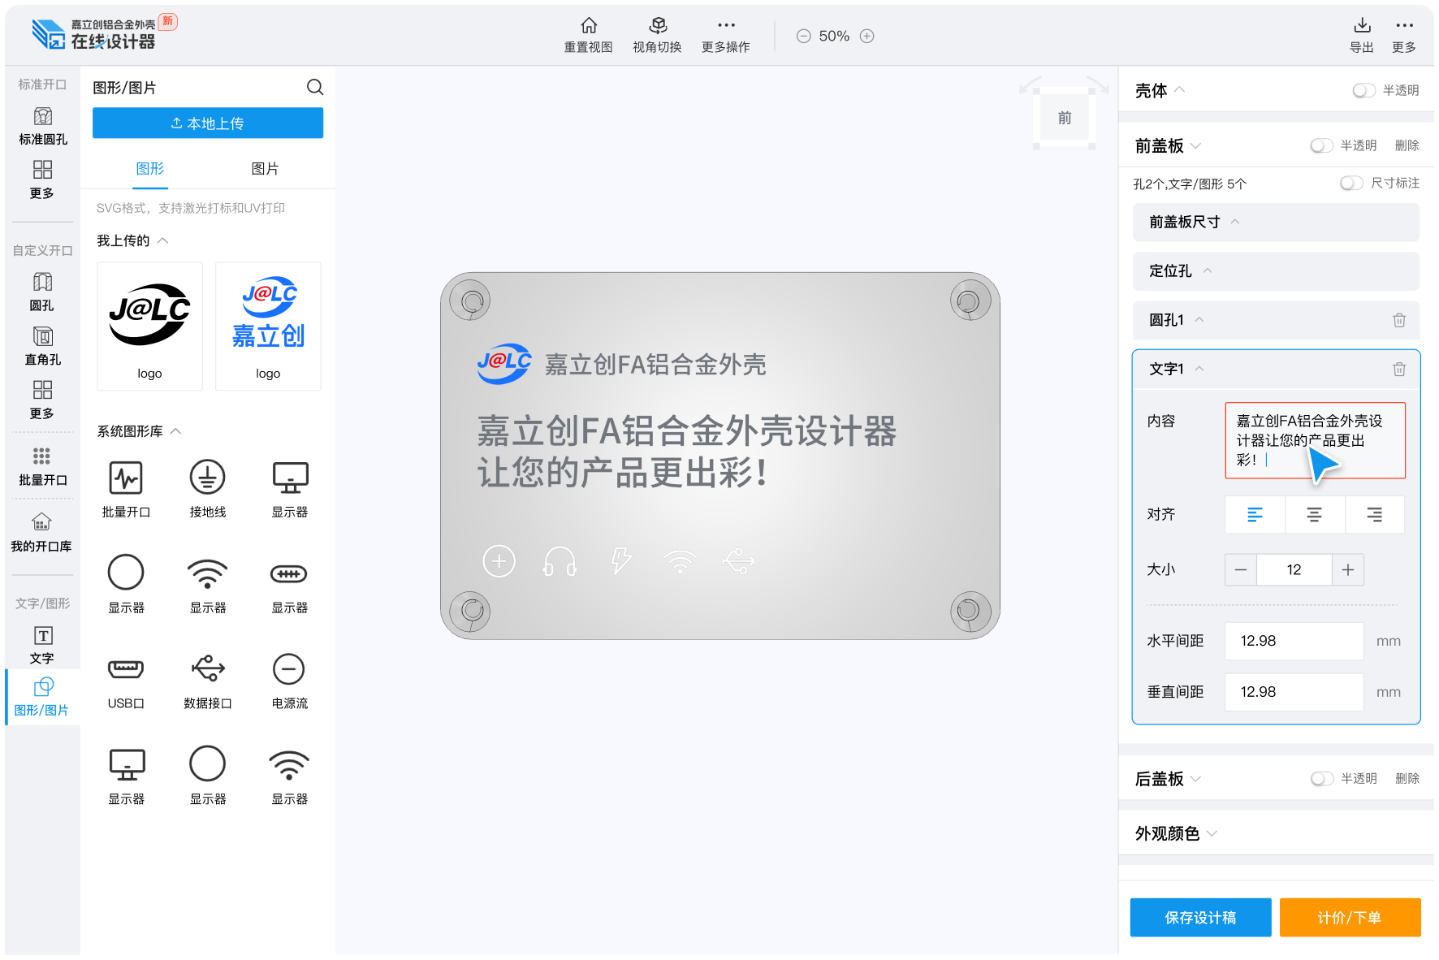Select 图形/图片 in the sidebar
Screen dimensions: 1439x960
click(42, 697)
